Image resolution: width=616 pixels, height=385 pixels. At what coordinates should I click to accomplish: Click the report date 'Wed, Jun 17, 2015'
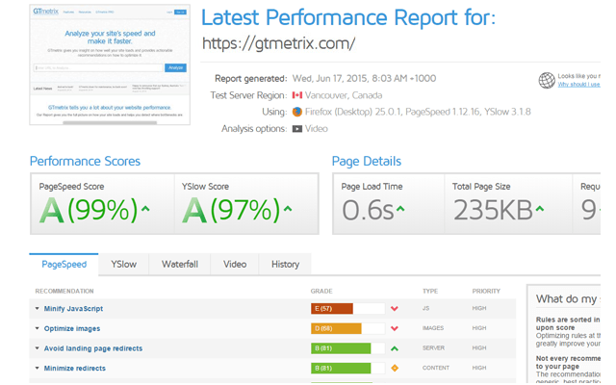(329, 79)
